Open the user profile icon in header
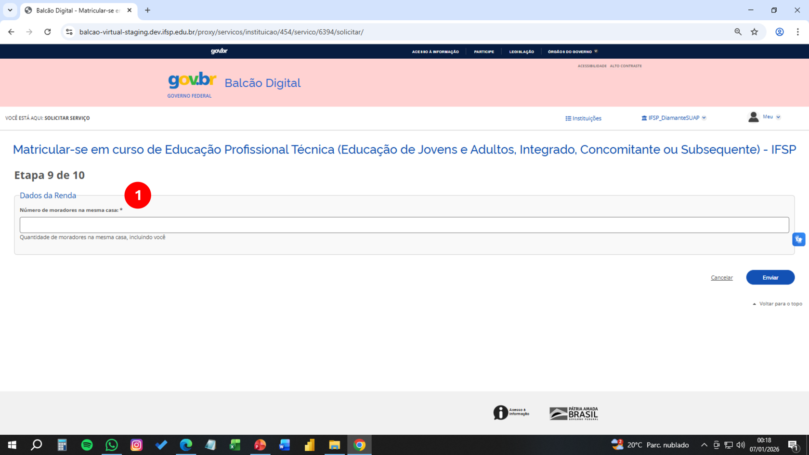Screen dimensions: 809x455 754,117
